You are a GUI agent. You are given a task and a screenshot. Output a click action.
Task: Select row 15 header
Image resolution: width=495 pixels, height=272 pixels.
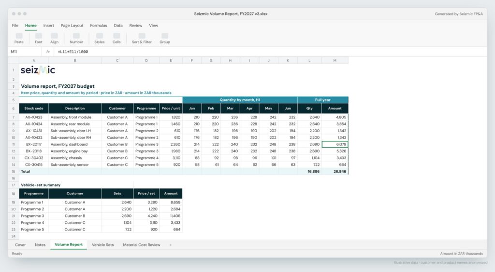[13, 172]
